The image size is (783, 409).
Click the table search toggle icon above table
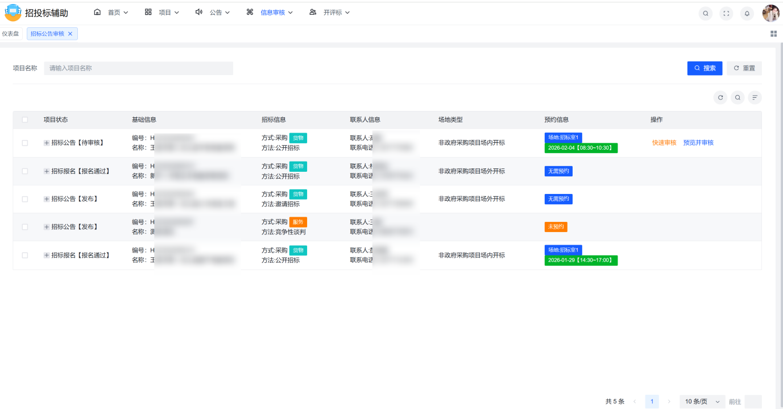point(738,98)
